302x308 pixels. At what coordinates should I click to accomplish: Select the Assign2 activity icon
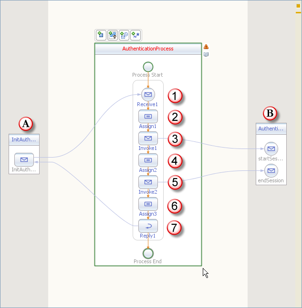[148, 160]
